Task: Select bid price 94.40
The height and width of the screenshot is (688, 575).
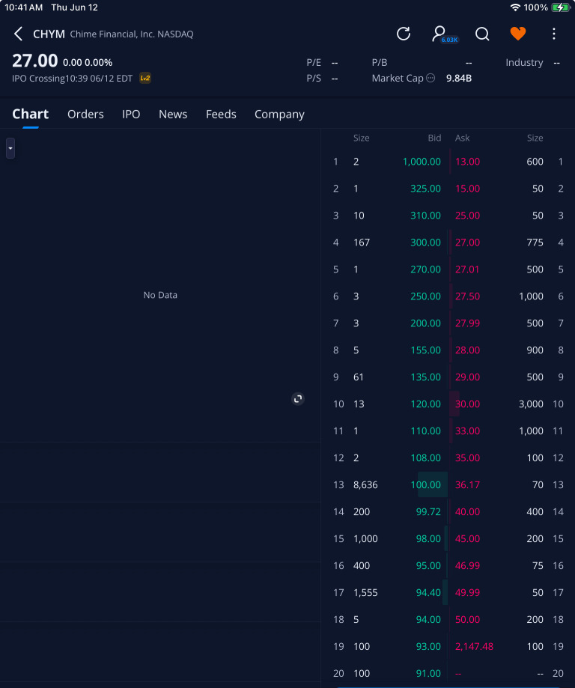Action: [428, 593]
